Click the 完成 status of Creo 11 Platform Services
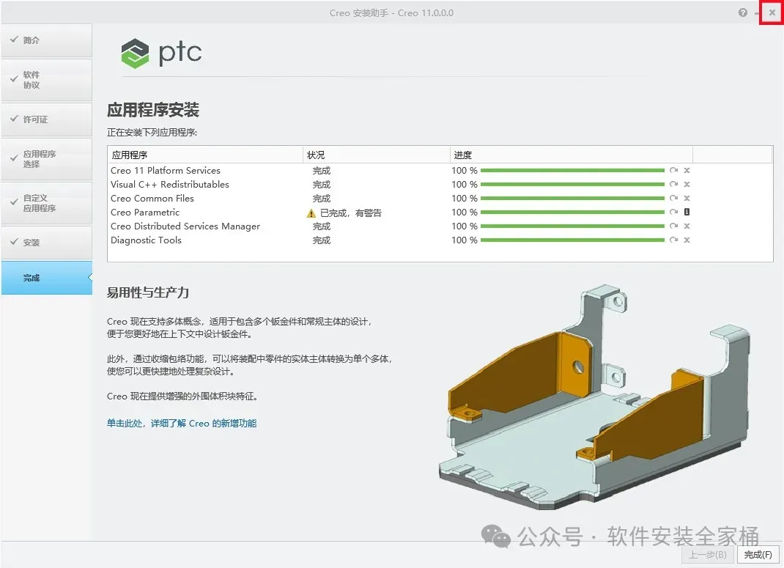This screenshot has width=784, height=568. click(x=322, y=171)
